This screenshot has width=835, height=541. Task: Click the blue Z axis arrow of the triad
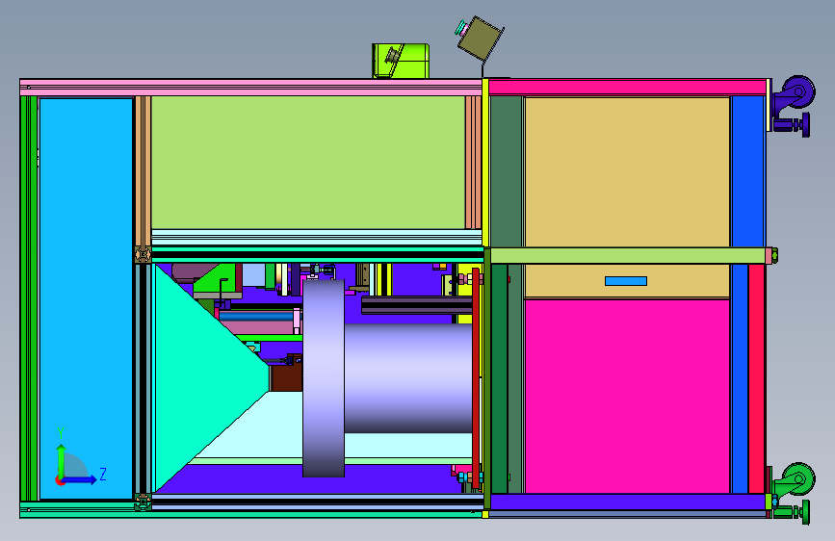[x=80, y=479]
